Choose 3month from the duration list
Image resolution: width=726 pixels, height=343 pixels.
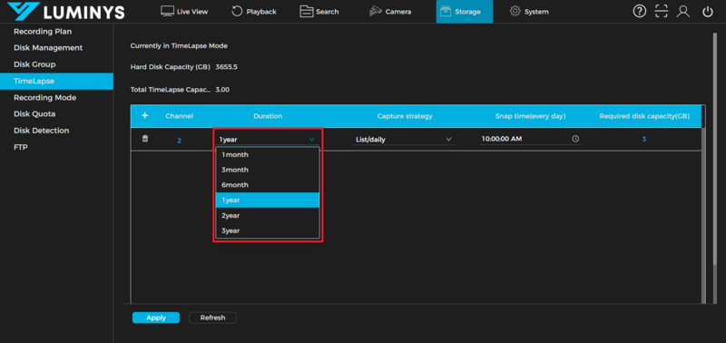point(268,170)
